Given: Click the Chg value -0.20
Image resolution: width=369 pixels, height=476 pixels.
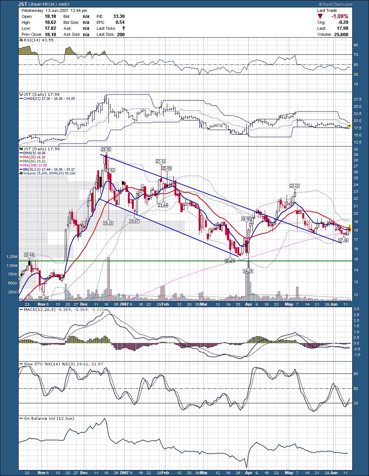Looking at the screenshot, I should tap(343, 22).
